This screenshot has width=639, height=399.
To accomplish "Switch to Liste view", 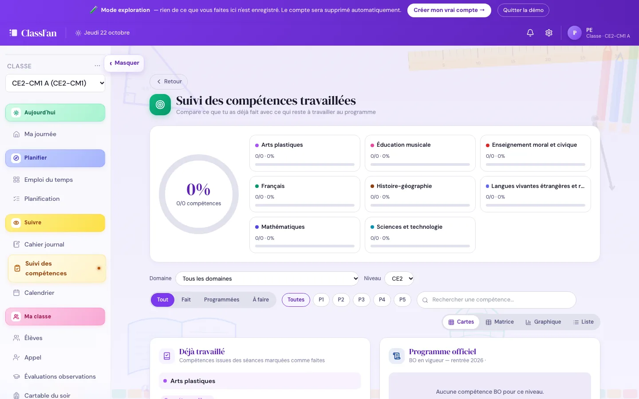I will pos(583,322).
